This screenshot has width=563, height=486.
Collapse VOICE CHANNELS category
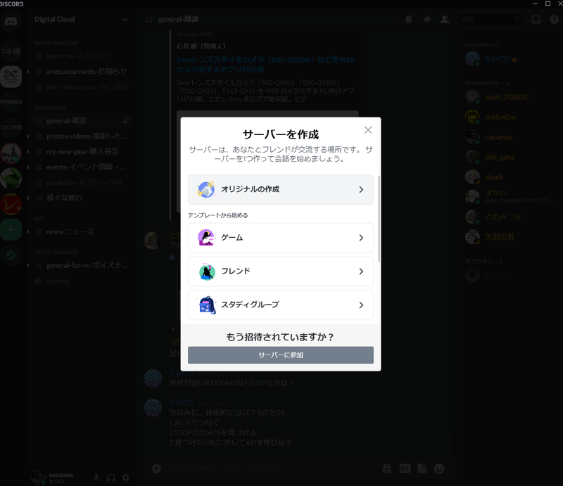coord(54,252)
